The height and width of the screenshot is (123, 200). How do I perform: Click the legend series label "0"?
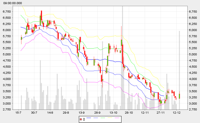click(x=84, y=119)
